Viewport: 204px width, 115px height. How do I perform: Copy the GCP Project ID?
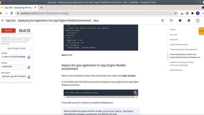tap(29, 77)
